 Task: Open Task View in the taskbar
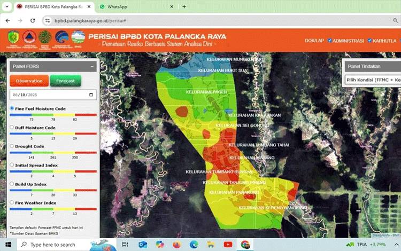(125, 245)
